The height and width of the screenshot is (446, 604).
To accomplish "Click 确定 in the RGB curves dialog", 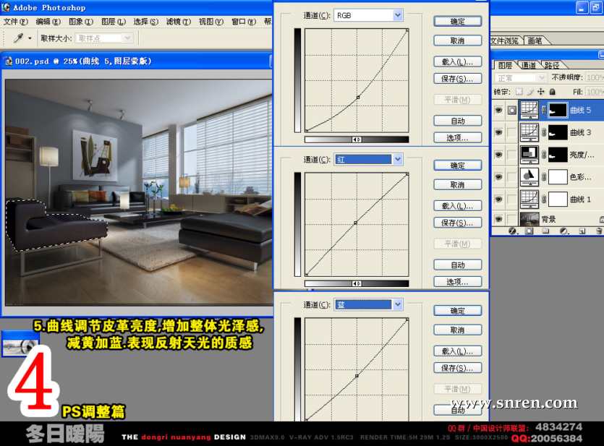I will click(458, 22).
